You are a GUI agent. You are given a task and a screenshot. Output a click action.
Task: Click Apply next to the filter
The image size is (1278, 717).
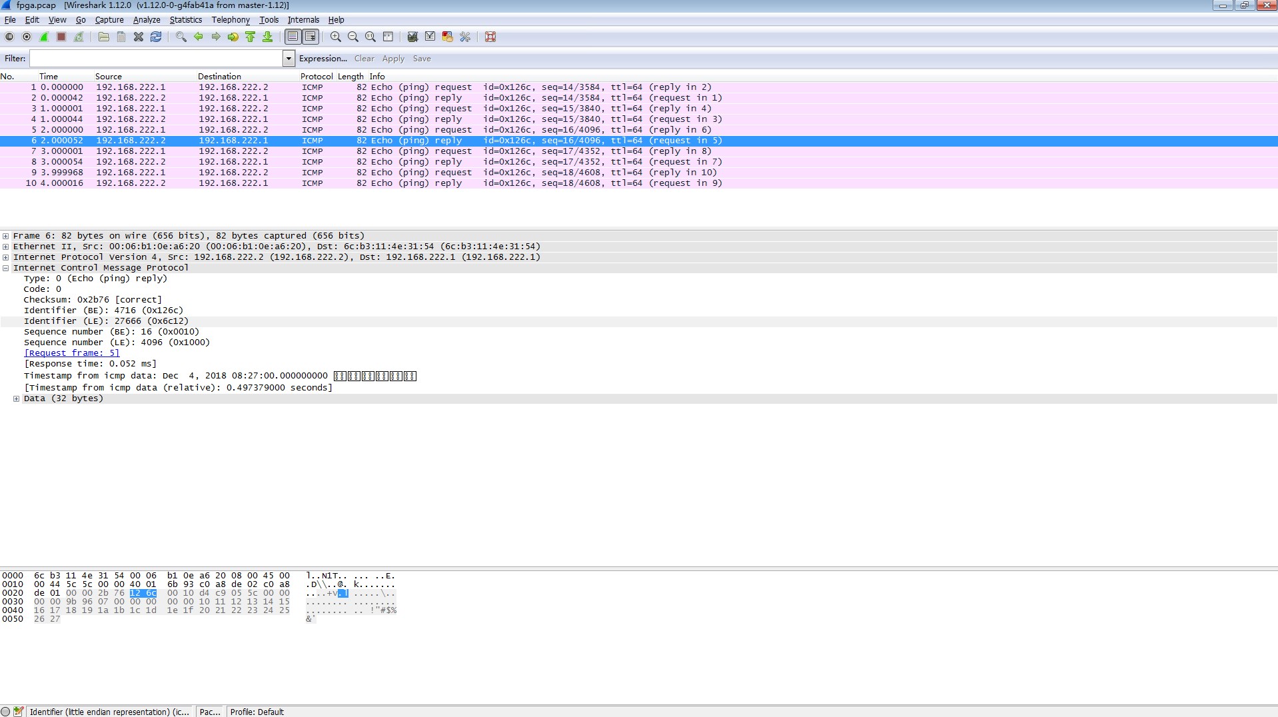pyautogui.click(x=393, y=59)
